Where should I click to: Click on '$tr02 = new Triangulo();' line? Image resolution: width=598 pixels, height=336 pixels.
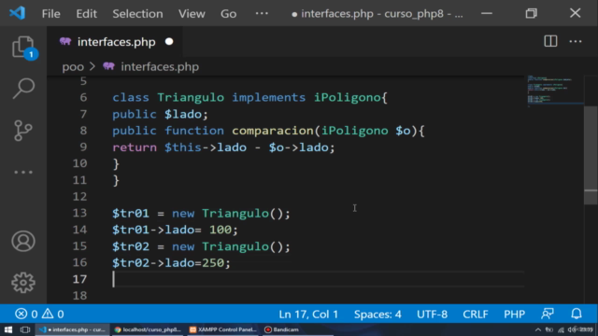click(202, 246)
